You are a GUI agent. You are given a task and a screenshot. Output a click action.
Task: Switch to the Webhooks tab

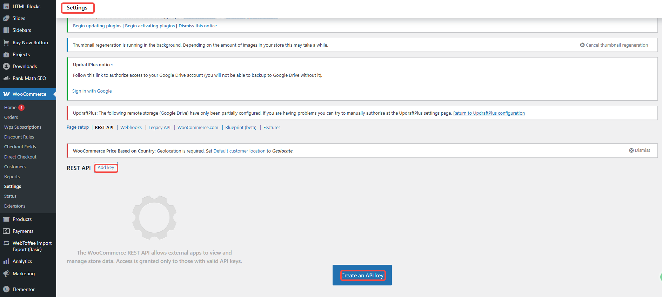[x=131, y=128]
